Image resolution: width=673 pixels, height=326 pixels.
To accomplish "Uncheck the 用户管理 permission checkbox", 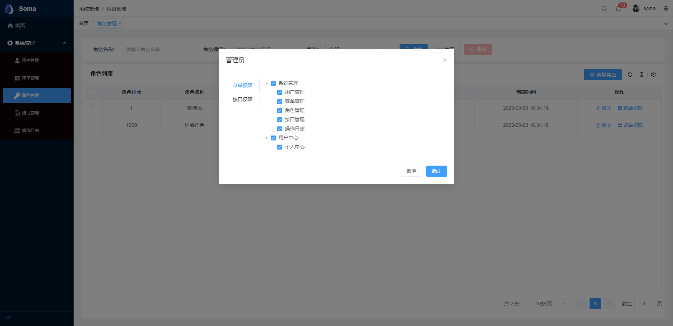I will click(280, 92).
